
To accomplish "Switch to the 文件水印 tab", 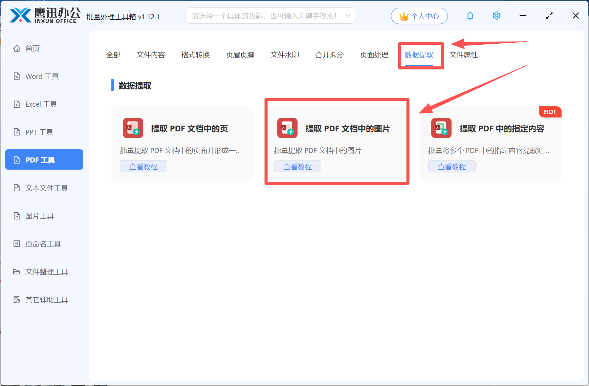I will [285, 55].
